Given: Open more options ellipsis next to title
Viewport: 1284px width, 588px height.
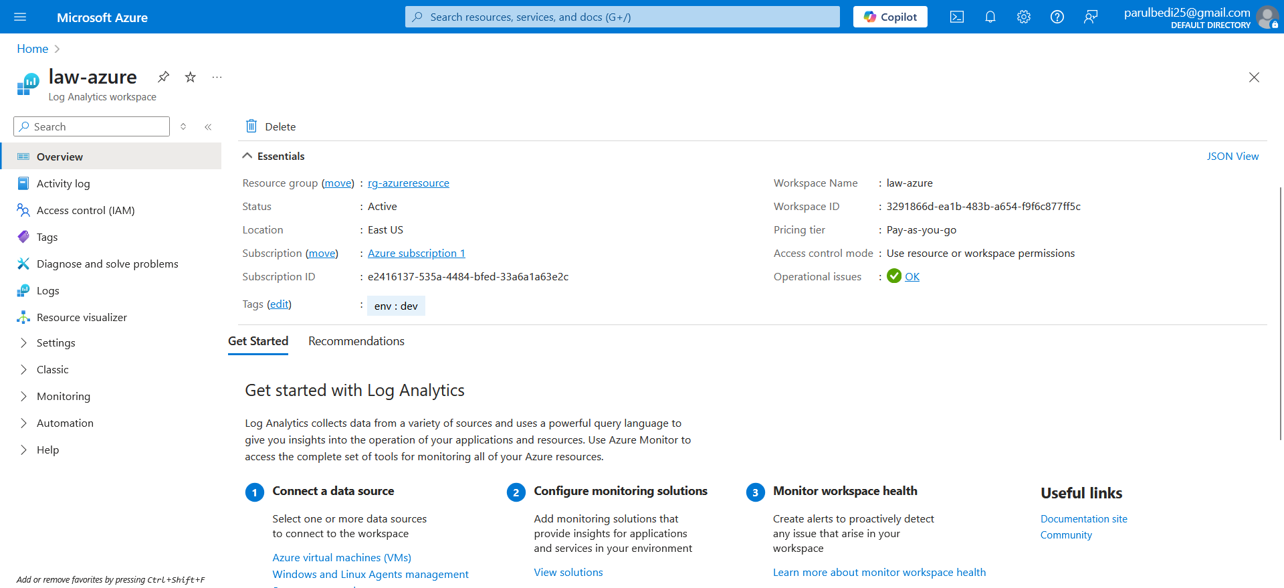Looking at the screenshot, I should pos(217,77).
